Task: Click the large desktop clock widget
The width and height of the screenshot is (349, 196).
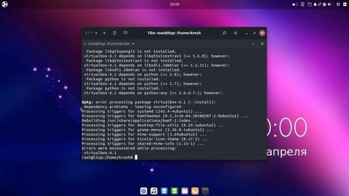Action: 287,127
